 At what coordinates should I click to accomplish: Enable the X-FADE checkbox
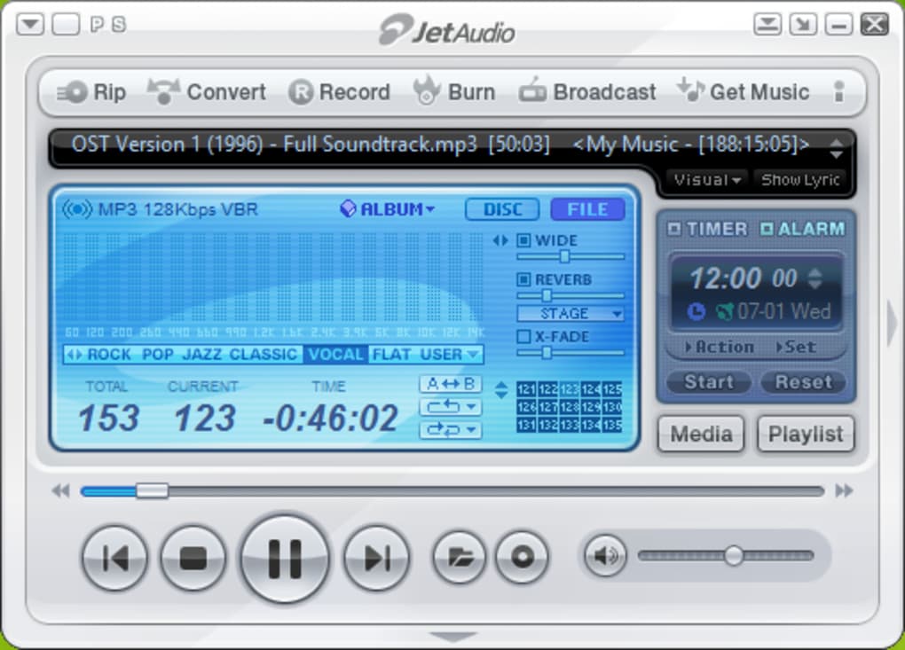(x=523, y=336)
